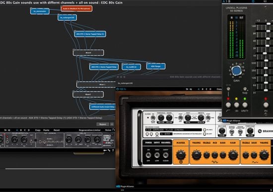Click the Bypass button above delay plugin

click(103, 124)
